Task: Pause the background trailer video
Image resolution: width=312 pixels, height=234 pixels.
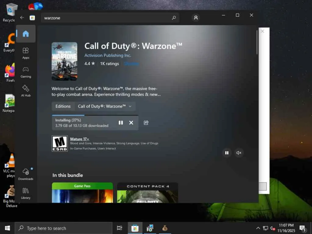Action: pos(227,153)
